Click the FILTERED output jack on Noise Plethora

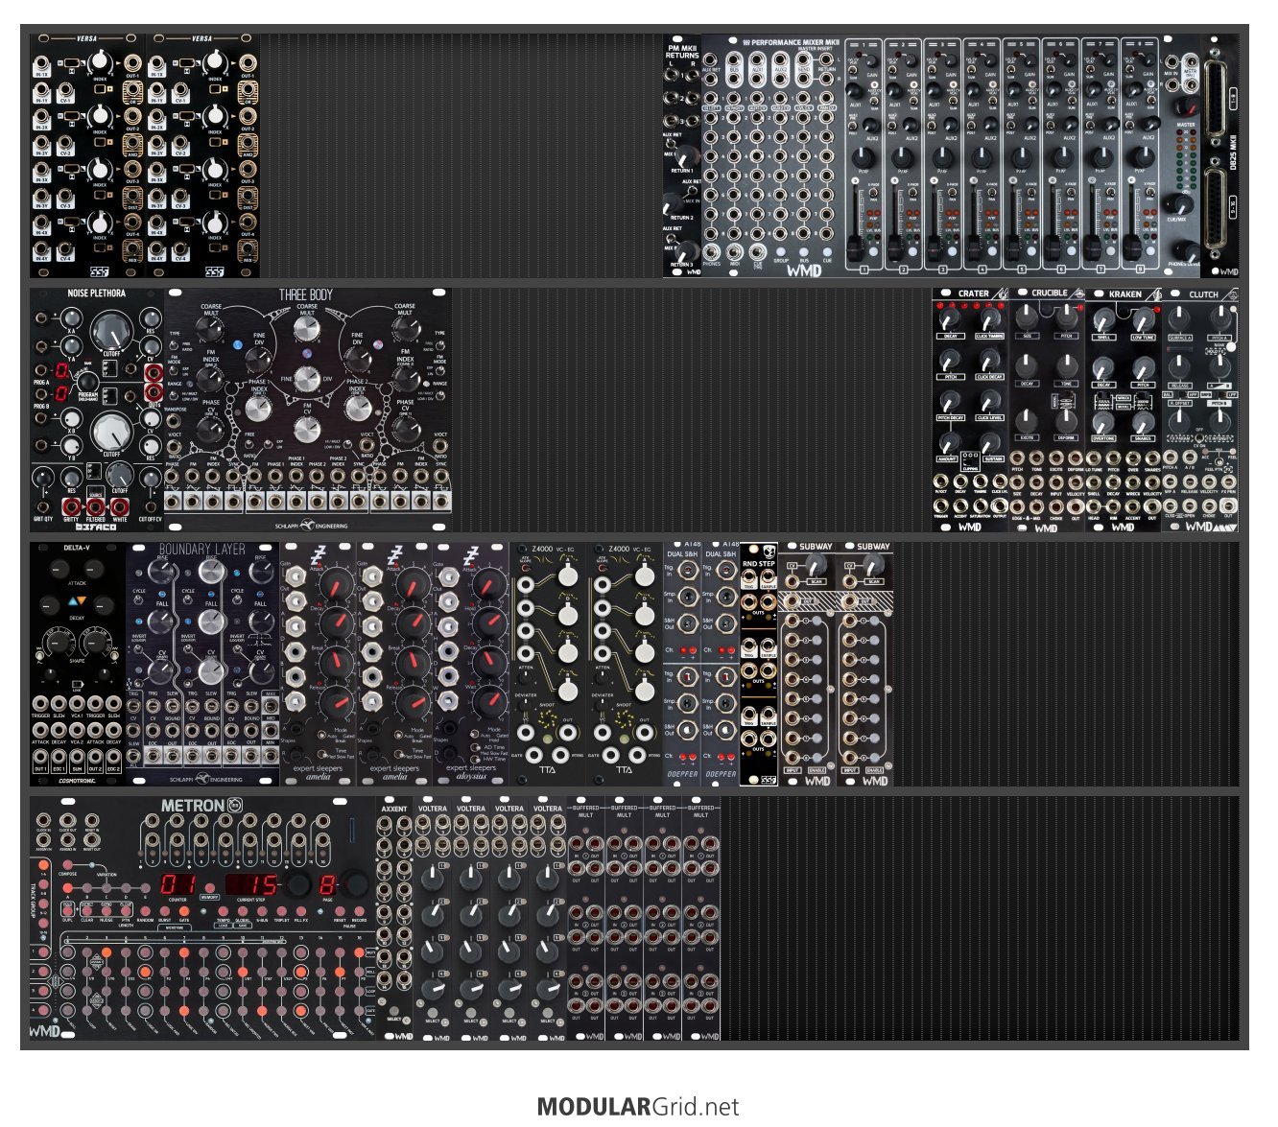(x=96, y=506)
